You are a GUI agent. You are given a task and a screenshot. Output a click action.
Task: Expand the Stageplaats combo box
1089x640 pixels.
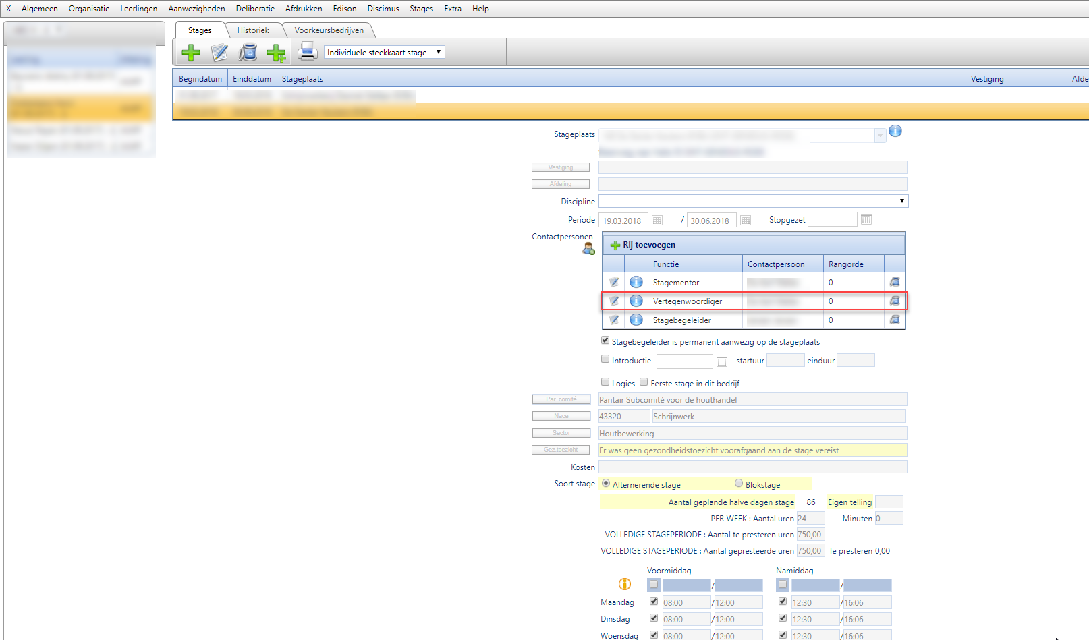(880, 136)
